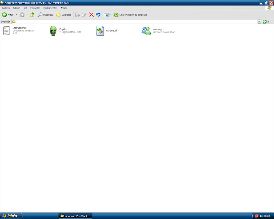274x219 pixels.
Task: Click the red system tray icon
Action: 257,216
